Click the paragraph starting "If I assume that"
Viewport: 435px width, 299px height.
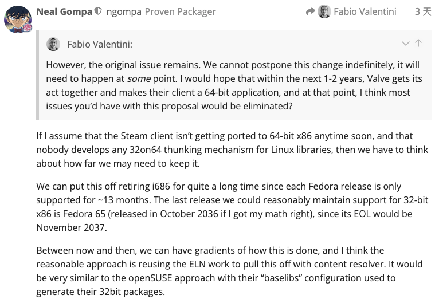[x=229, y=149]
